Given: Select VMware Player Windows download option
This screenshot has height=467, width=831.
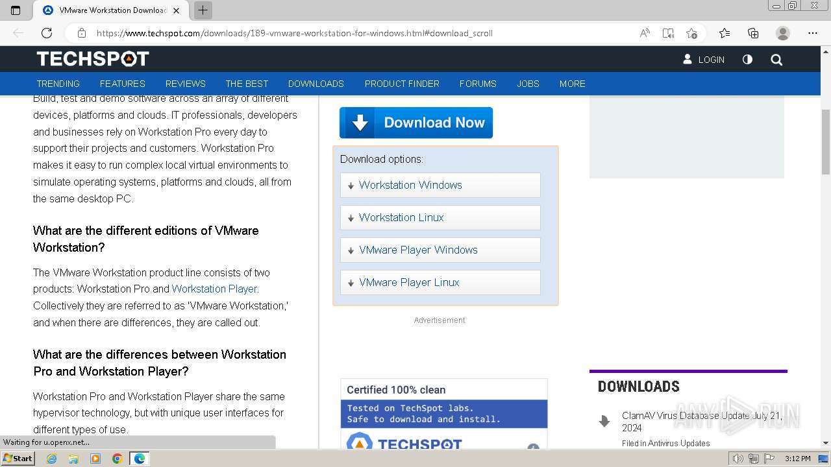Looking at the screenshot, I should click(x=440, y=250).
